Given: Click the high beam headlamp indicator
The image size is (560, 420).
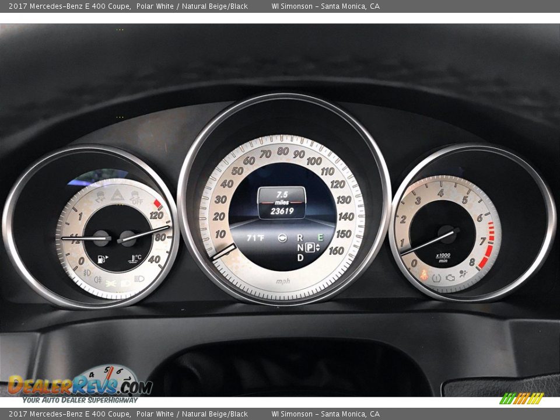Looking at the screenshot, I should 139,279.
